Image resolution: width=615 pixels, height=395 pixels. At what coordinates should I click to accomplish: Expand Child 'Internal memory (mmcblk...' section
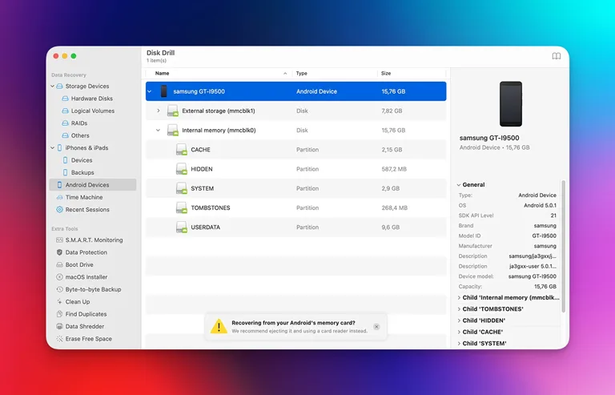tap(459, 298)
